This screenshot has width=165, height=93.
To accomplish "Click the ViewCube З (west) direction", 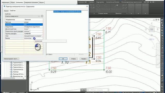I will [x=146, y=29].
